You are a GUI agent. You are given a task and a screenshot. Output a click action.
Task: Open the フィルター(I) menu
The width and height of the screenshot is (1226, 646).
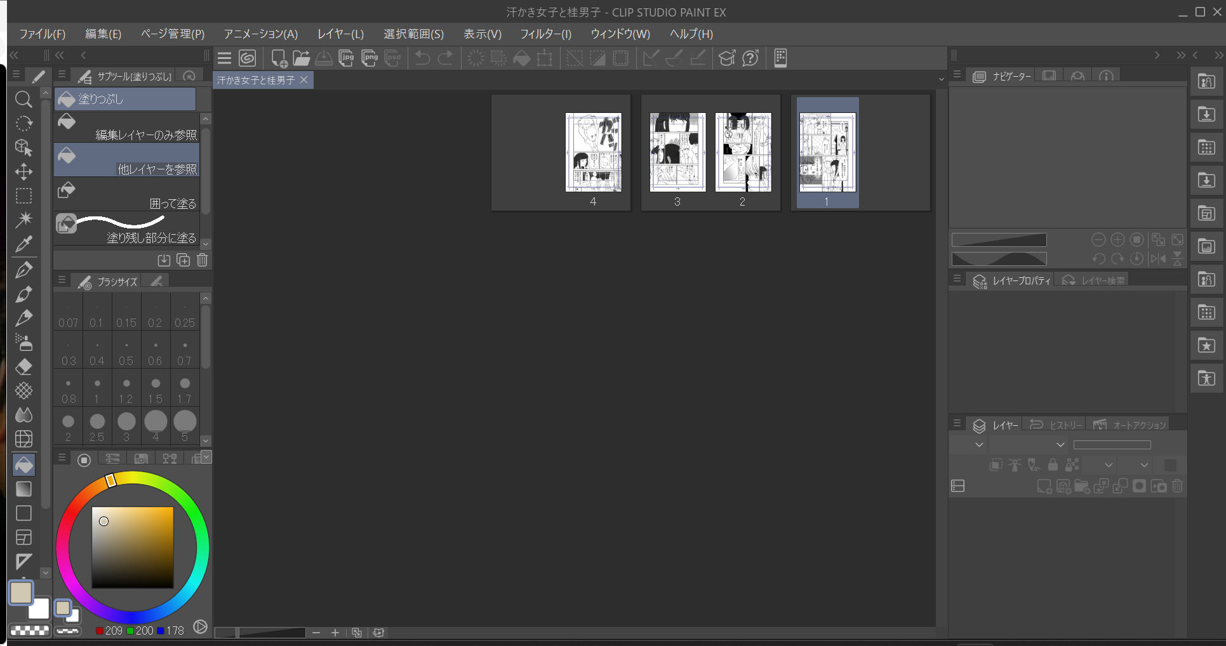tap(546, 34)
